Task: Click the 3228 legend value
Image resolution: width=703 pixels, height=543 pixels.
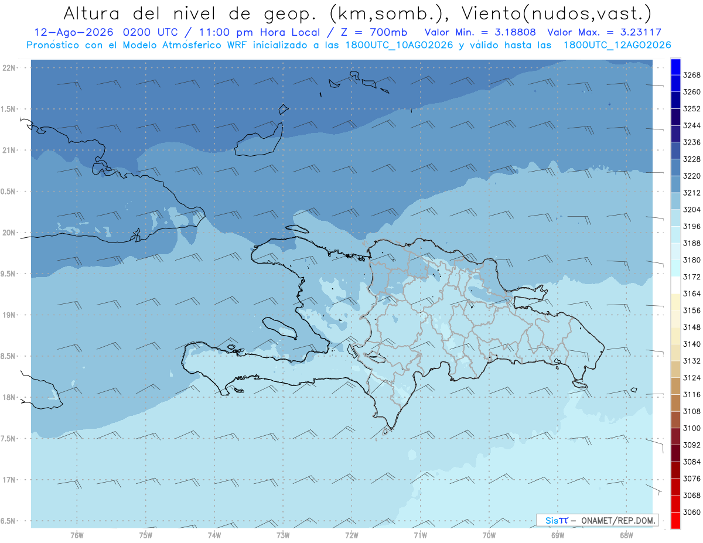Action: [x=692, y=159]
